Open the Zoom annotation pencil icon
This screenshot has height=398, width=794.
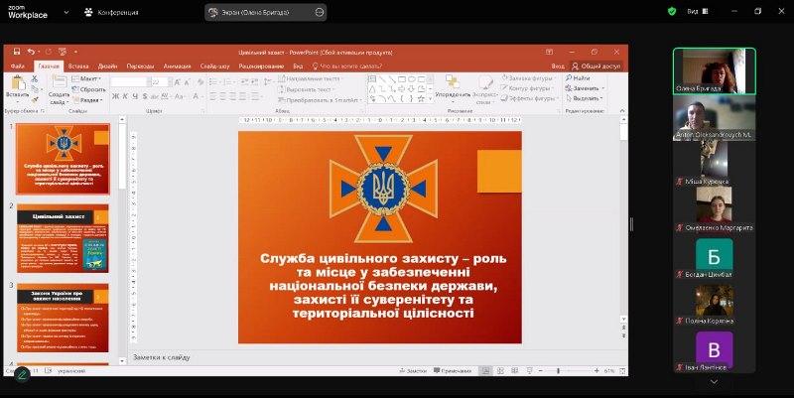(x=22, y=375)
